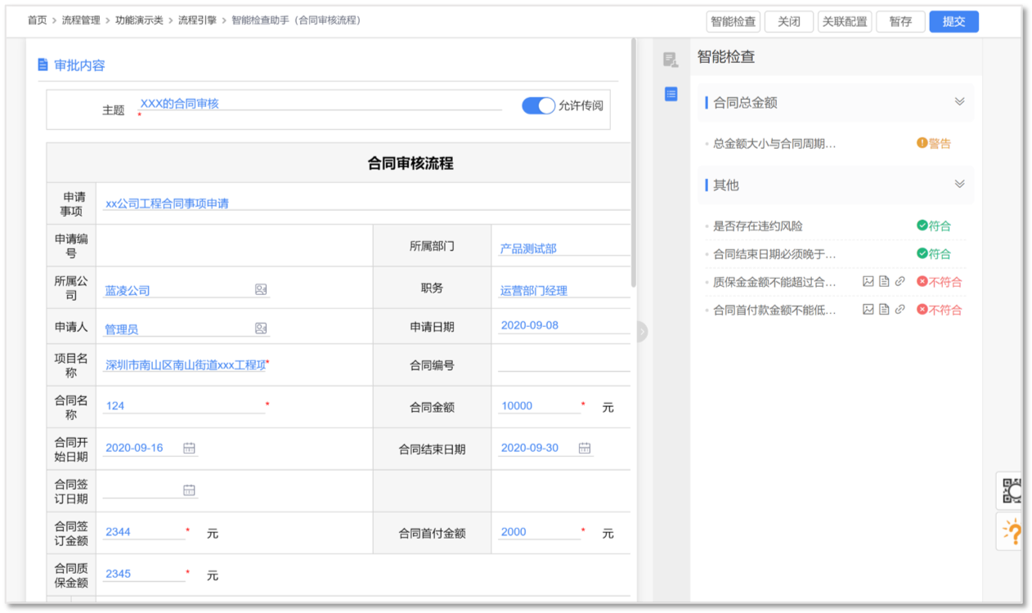Click the 警告 status on 总金额 item

[x=933, y=142]
